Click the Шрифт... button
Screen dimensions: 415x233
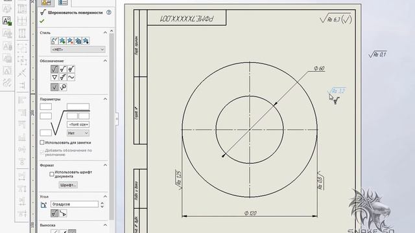[68, 185]
